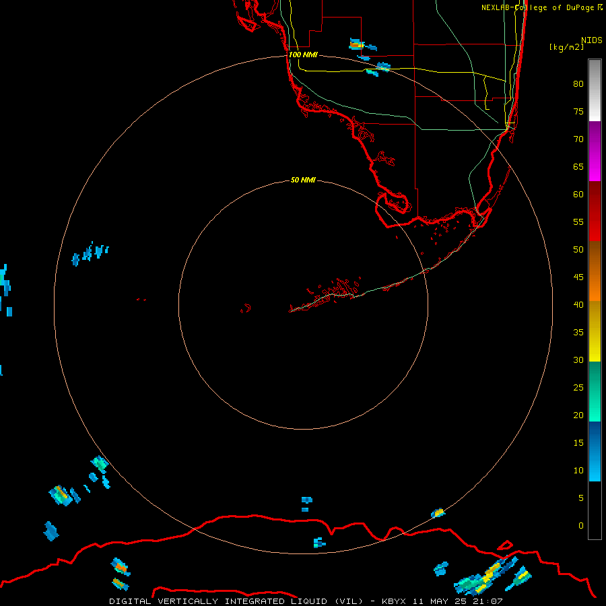Click the green segment of the color scale
Viewport: 606px width, 606px height.
pyautogui.click(x=595, y=391)
